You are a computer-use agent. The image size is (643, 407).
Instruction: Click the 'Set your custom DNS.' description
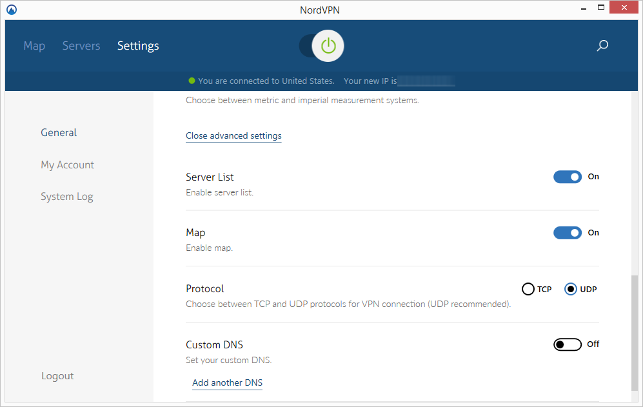tap(229, 360)
